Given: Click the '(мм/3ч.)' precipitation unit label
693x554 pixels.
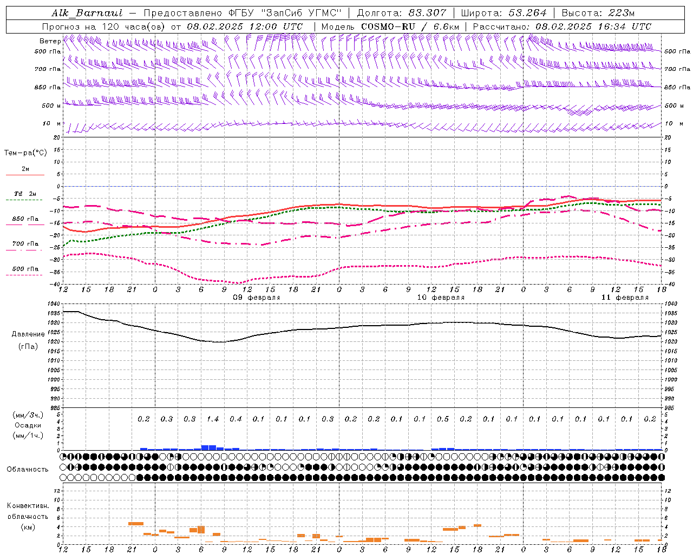Looking at the screenshot, I should [x=28, y=415].
